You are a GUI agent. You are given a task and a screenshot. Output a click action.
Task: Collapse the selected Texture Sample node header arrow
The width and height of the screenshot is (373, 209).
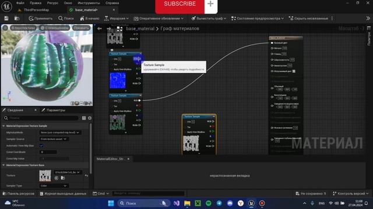tap(214, 117)
